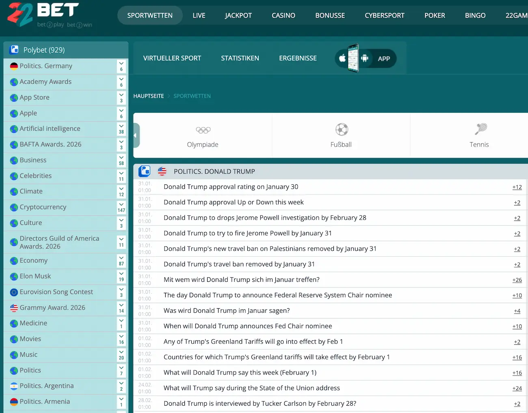Click the Polybet icon in Politics. Donald Trump header
528x413 pixels.
[x=144, y=171]
